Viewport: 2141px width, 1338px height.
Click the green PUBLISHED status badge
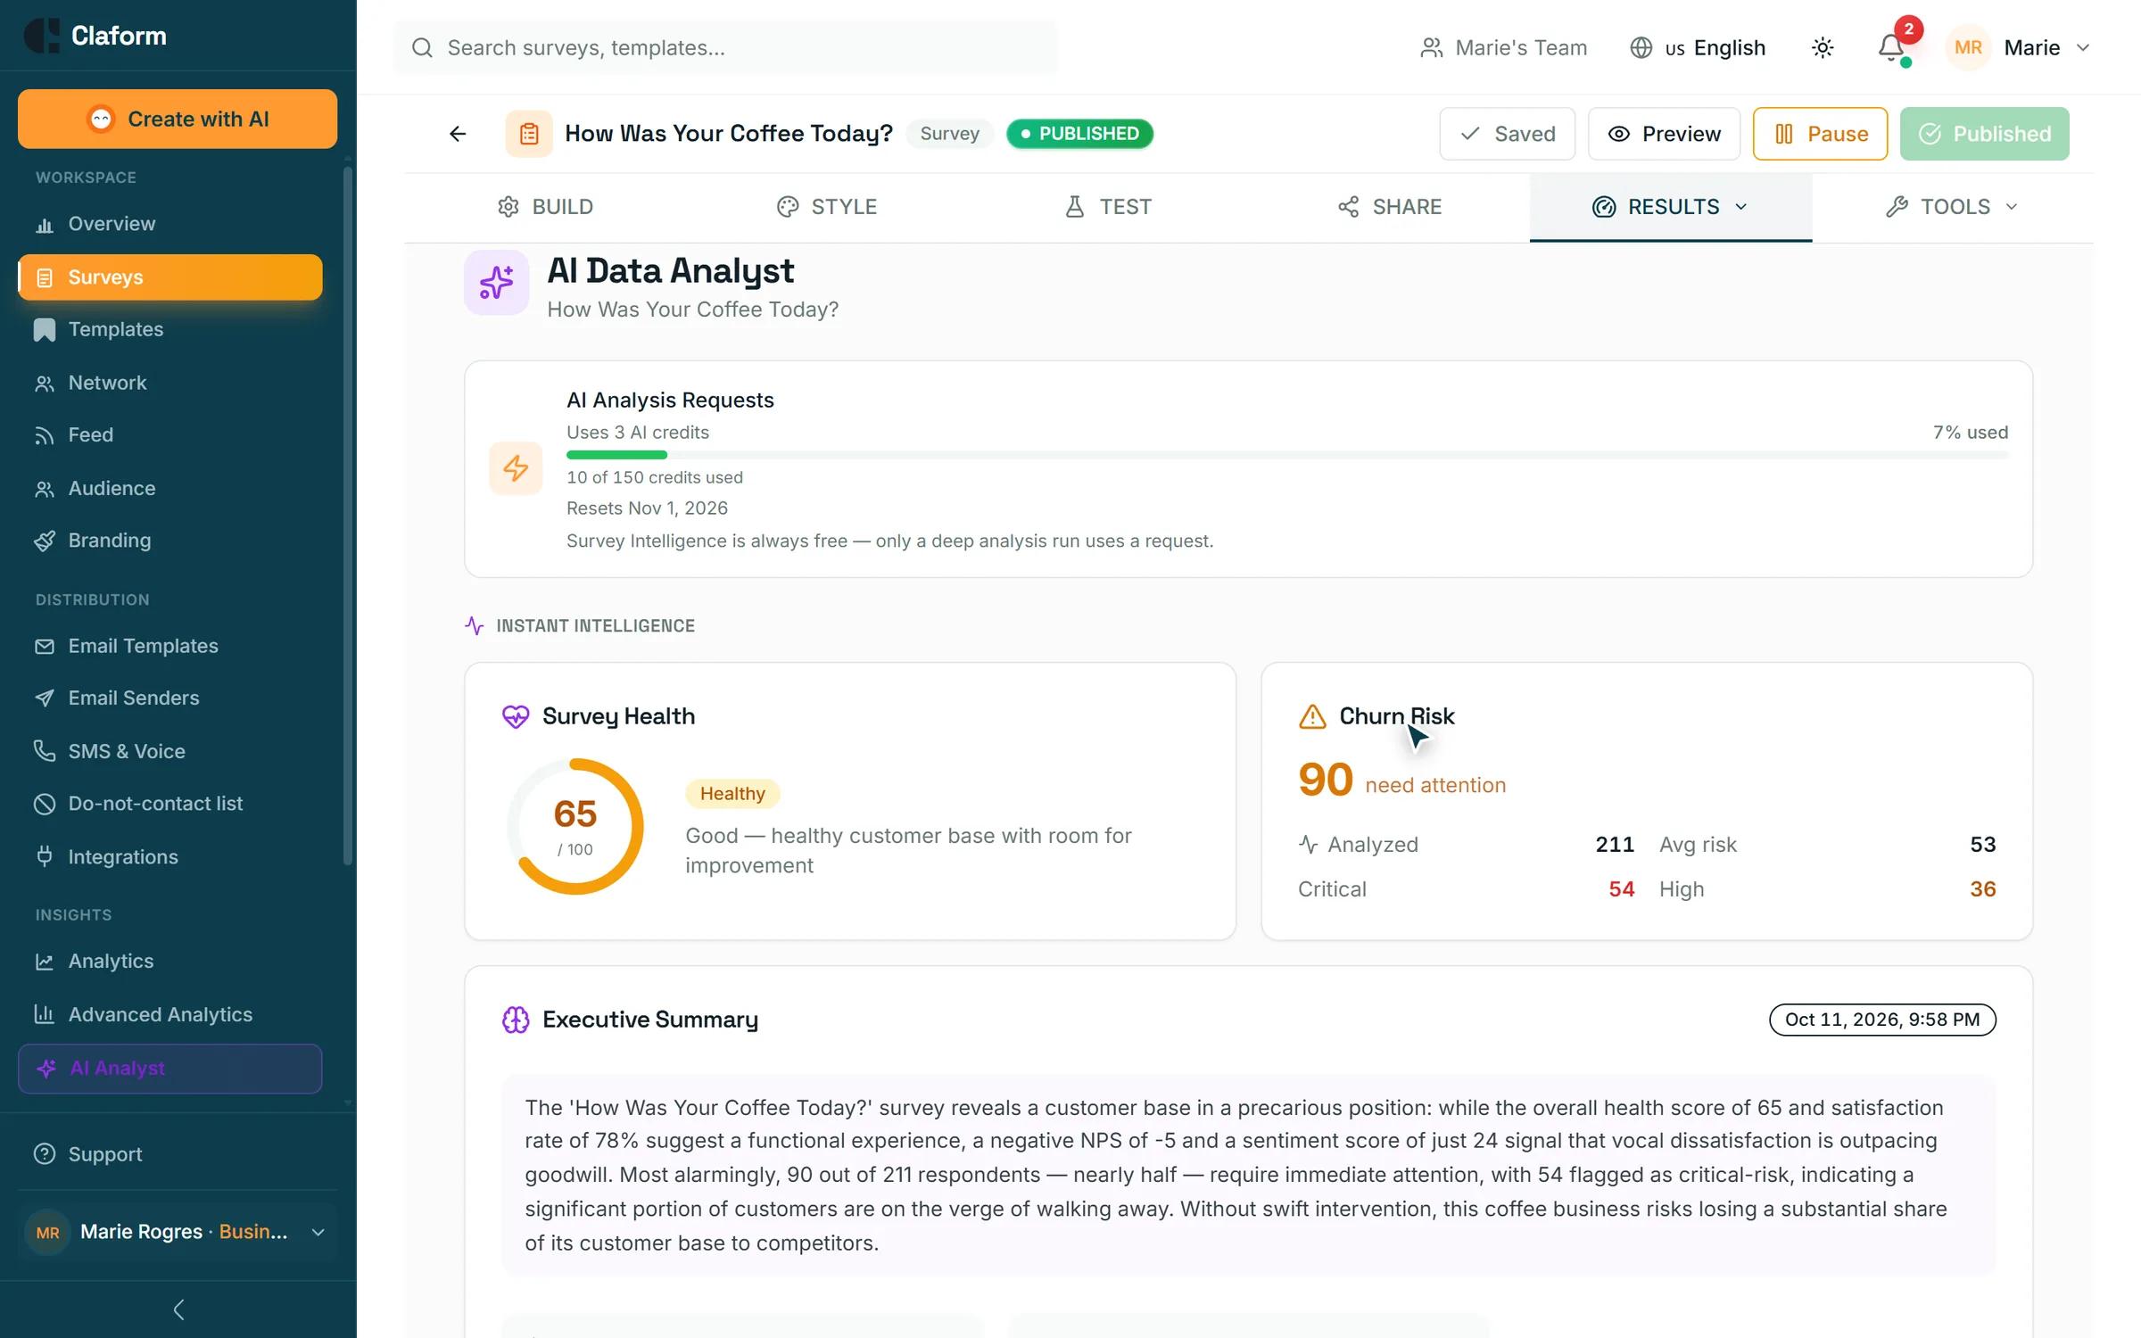[x=1079, y=134]
